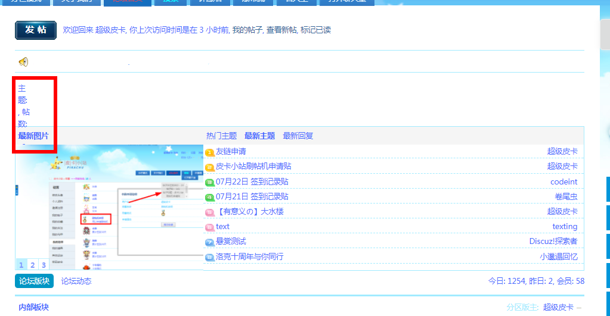Image resolution: width=610 pixels, height=316 pixels.
Task: Show slideshow image 3
Action: coord(44,265)
